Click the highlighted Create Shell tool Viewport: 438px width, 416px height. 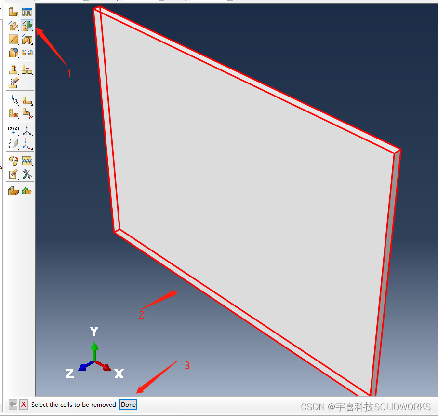(x=27, y=26)
